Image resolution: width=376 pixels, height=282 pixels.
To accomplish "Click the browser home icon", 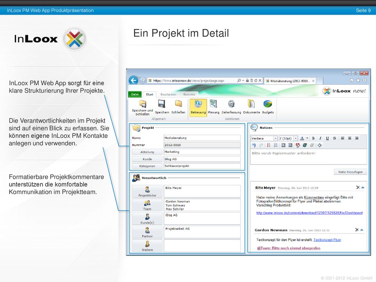I will [351, 80].
